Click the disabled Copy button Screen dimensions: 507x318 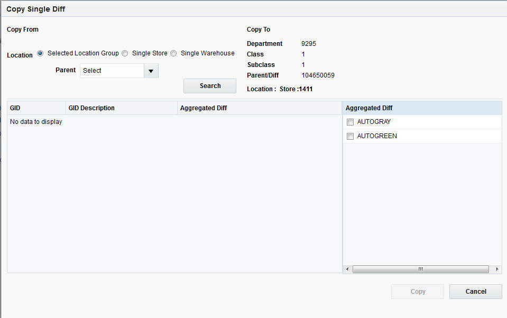point(417,291)
